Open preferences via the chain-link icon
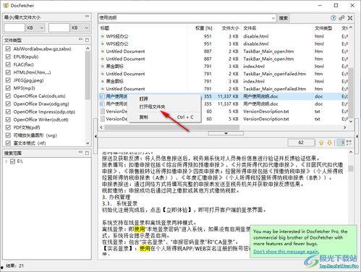Screen dimensions: 361x272 coord(341,18)
